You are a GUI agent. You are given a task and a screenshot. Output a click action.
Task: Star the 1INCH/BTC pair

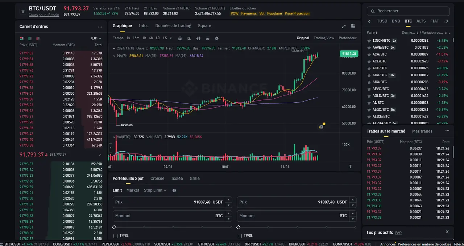click(x=369, y=41)
